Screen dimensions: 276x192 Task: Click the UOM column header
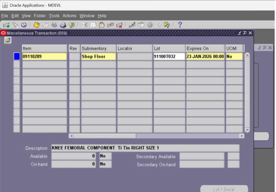pyautogui.click(x=234, y=48)
